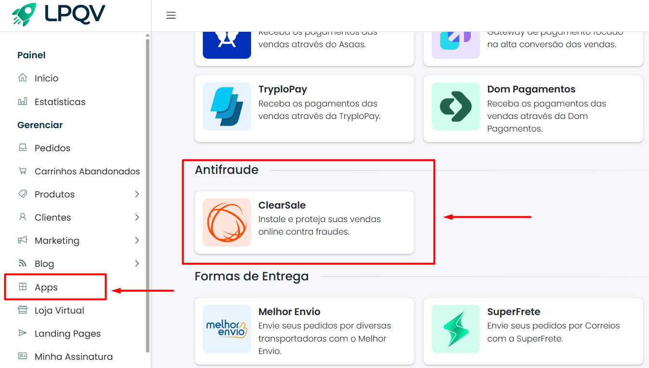649x368 pixels.
Task: Open Carrinhos Abandonados page
Action: [x=87, y=171]
